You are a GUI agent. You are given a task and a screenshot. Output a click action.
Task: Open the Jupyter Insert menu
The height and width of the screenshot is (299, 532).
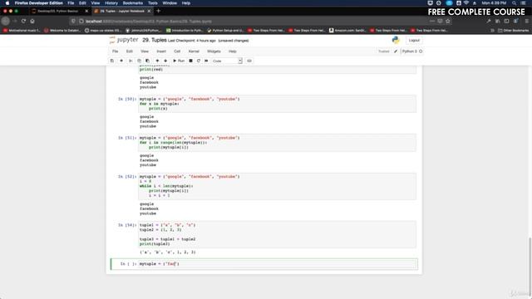(161, 51)
